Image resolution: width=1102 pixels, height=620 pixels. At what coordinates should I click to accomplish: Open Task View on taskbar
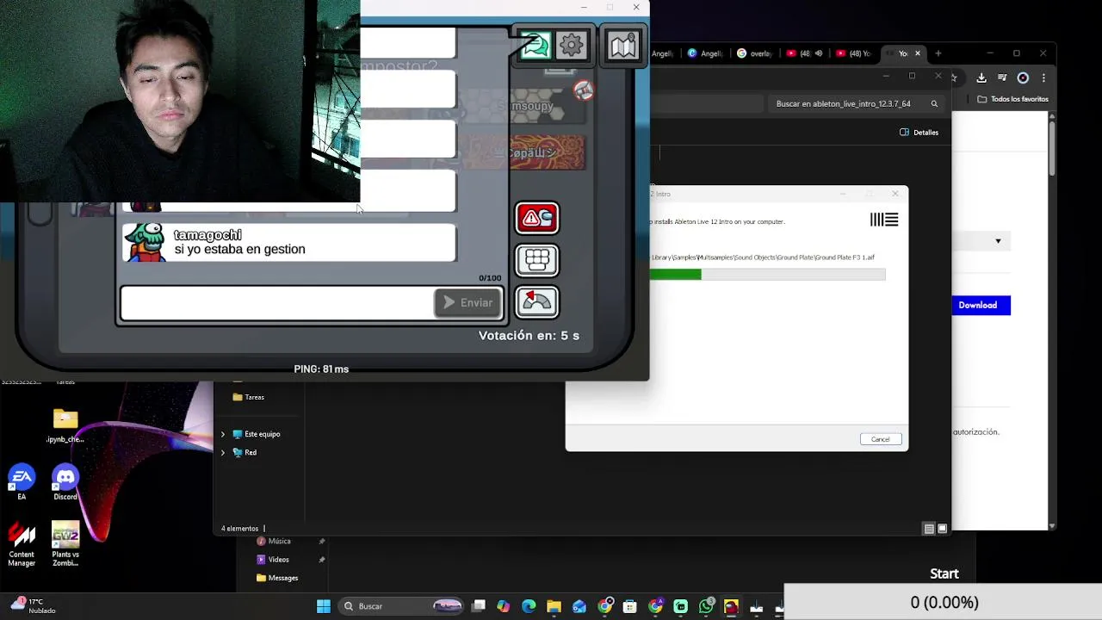point(479,606)
